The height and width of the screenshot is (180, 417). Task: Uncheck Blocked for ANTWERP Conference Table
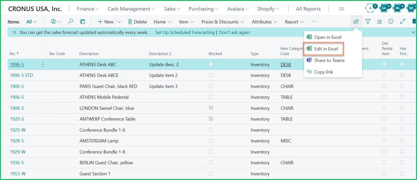tap(211, 119)
